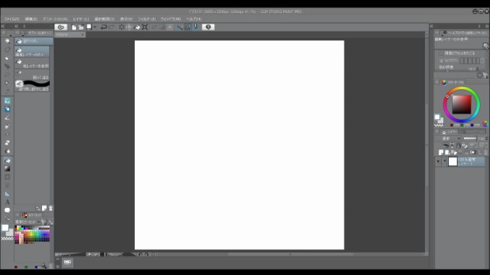Click the Layer 1 thumbnail
The width and height of the screenshot is (490, 275).
pyautogui.click(x=452, y=161)
